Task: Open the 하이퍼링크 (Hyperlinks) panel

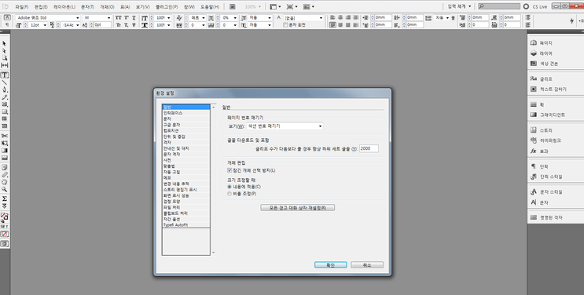Action: tap(546, 140)
